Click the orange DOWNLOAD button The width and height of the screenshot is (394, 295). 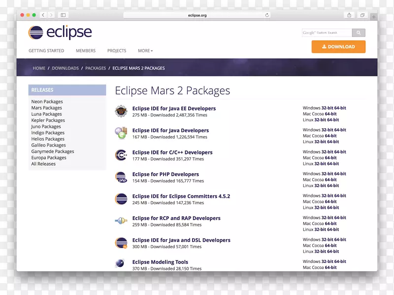coord(338,46)
